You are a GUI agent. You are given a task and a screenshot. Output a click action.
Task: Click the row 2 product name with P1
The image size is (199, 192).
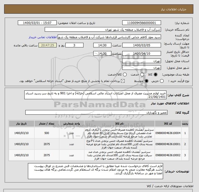119,144
